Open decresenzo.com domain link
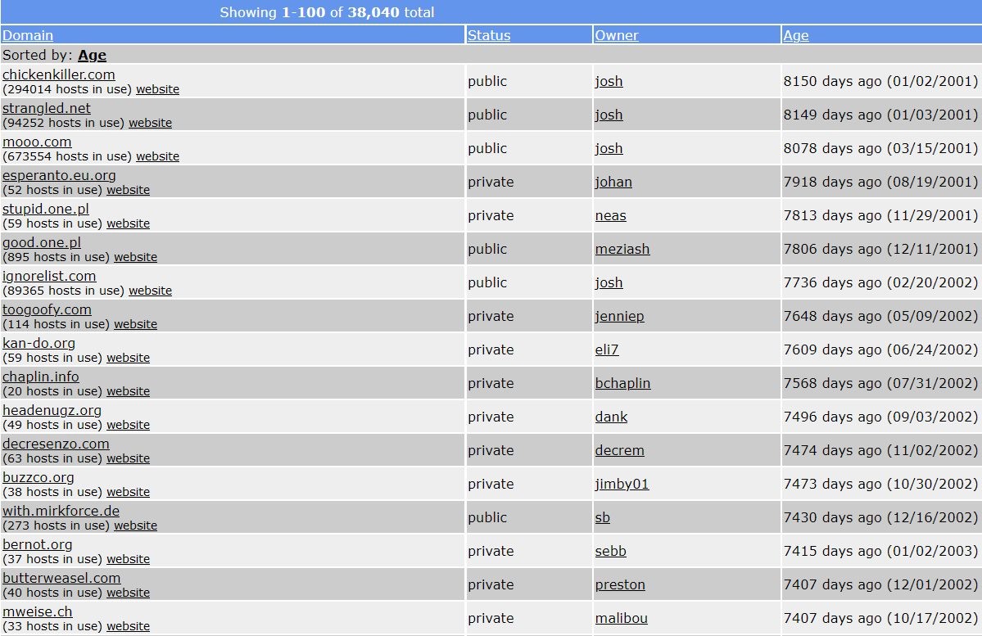This screenshot has width=982, height=636. (x=56, y=444)
